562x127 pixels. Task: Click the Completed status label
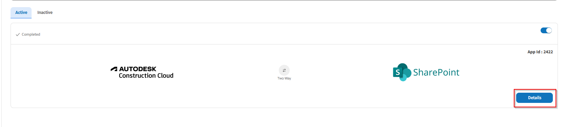point(31,35)
